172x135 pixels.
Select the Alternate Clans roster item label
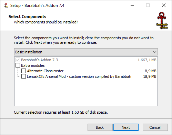tap(45, 71)
